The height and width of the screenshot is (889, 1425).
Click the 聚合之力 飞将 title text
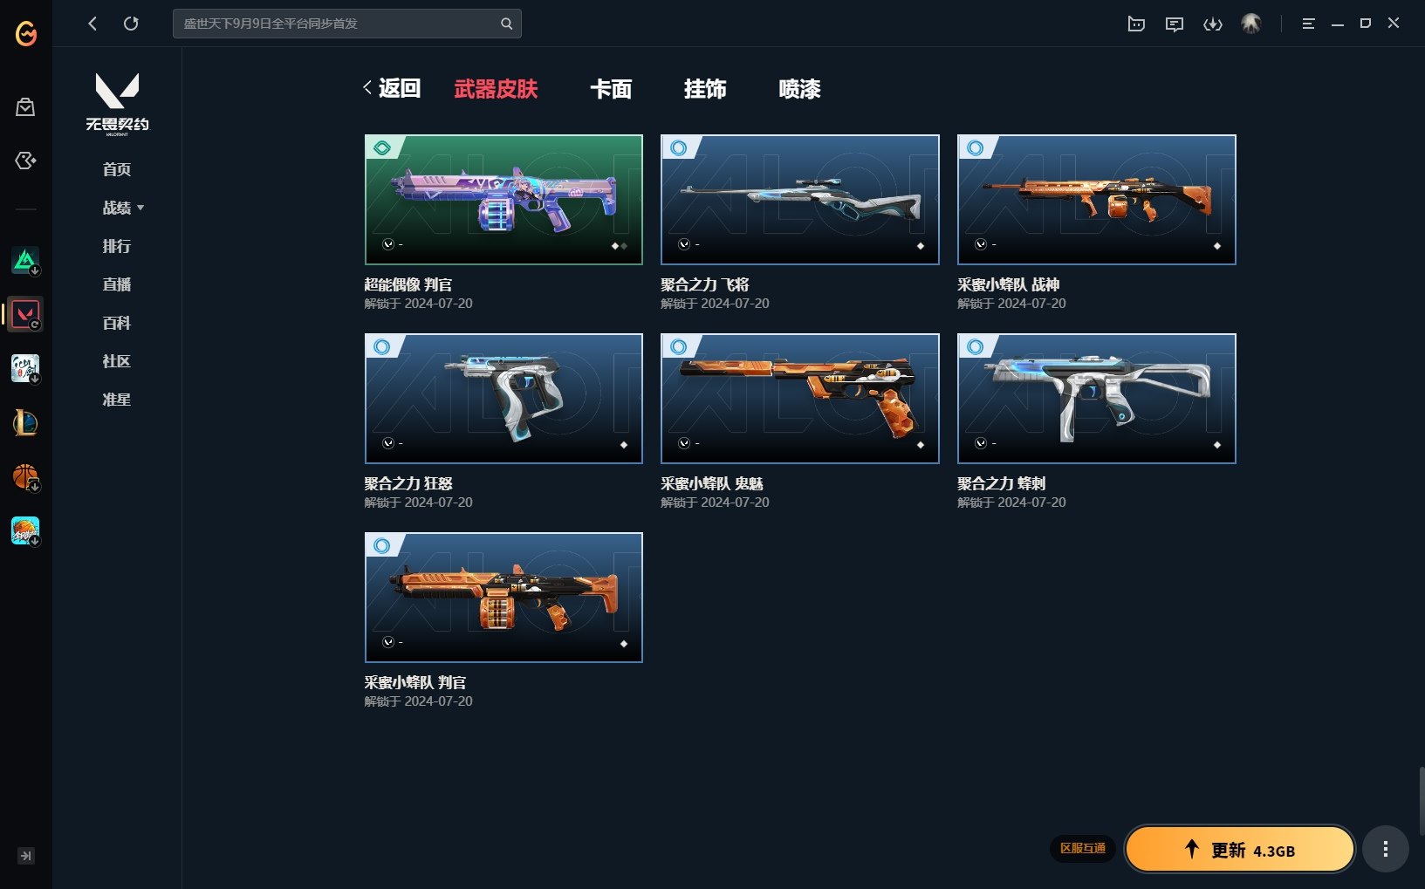click(705, 284)
